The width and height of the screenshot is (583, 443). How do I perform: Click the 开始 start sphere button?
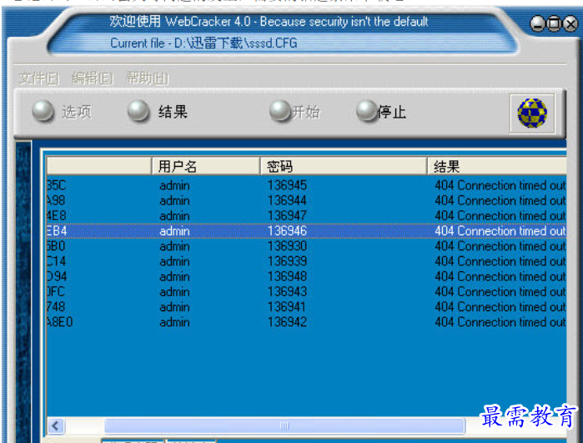(x=279, y=111)
